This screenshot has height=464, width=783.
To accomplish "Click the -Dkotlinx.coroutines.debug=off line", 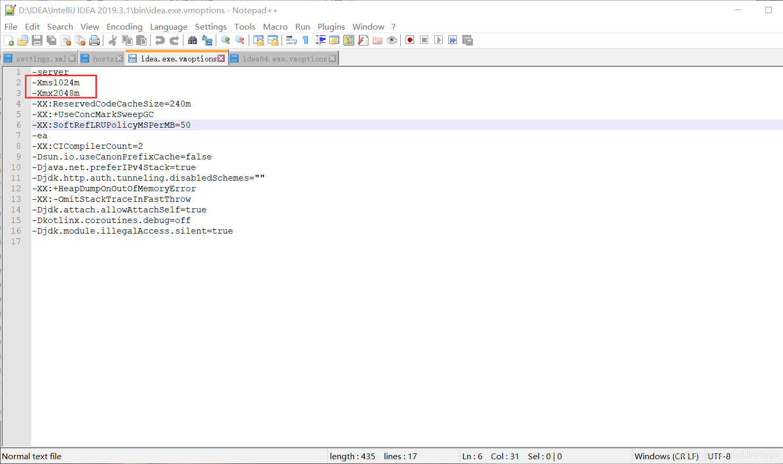I will 111,220.
